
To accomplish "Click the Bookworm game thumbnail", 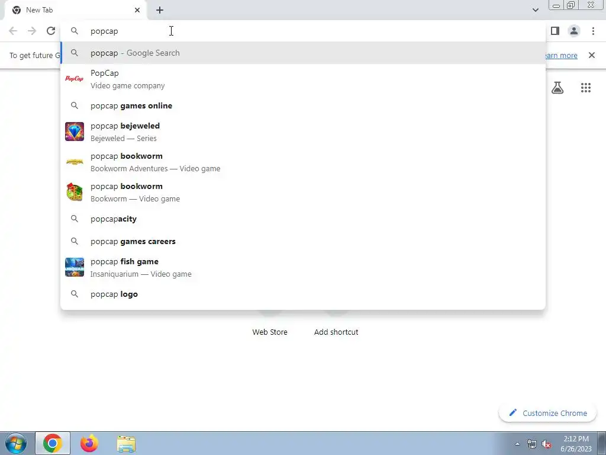I will pyautogui.click(x=74, y=192).
